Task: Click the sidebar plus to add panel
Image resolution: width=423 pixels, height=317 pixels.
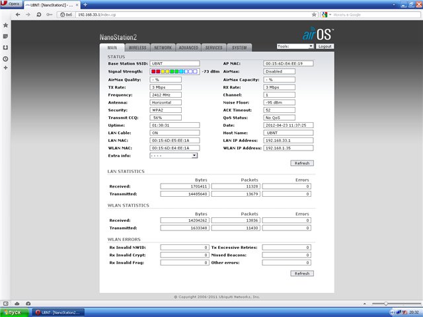Action: pyautogui.click(x=5, y=67)
